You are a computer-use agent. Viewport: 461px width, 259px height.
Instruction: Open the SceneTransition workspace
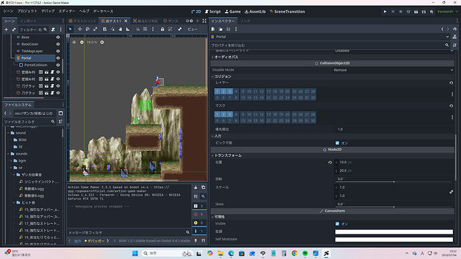[287, 12]
